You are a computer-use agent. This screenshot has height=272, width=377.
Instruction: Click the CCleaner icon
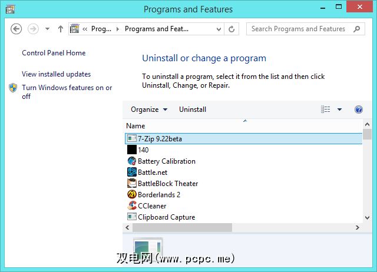pyautogui.click(x=132, y=205)
